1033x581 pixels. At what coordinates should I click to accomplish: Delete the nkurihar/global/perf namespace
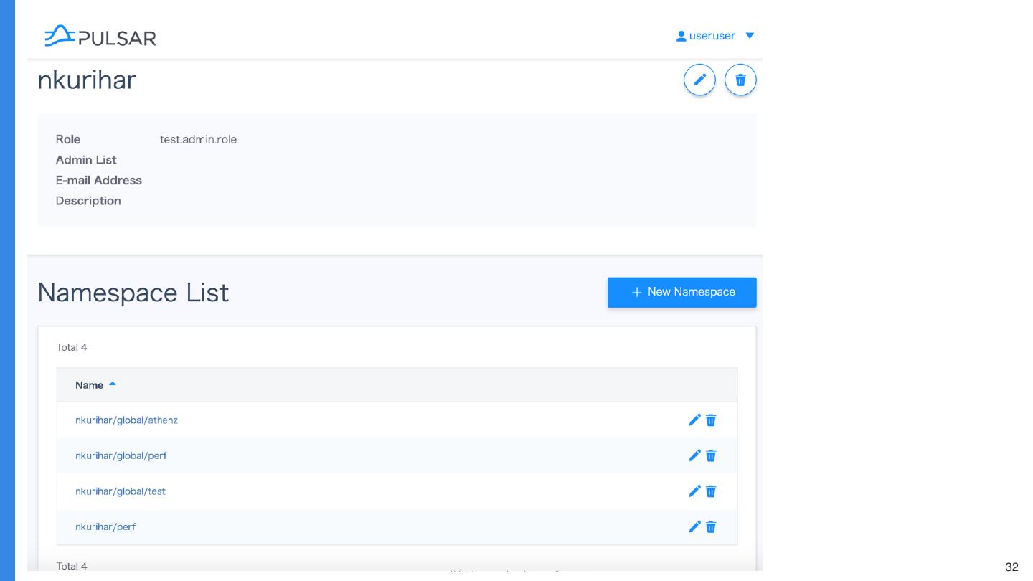[711, 455]
